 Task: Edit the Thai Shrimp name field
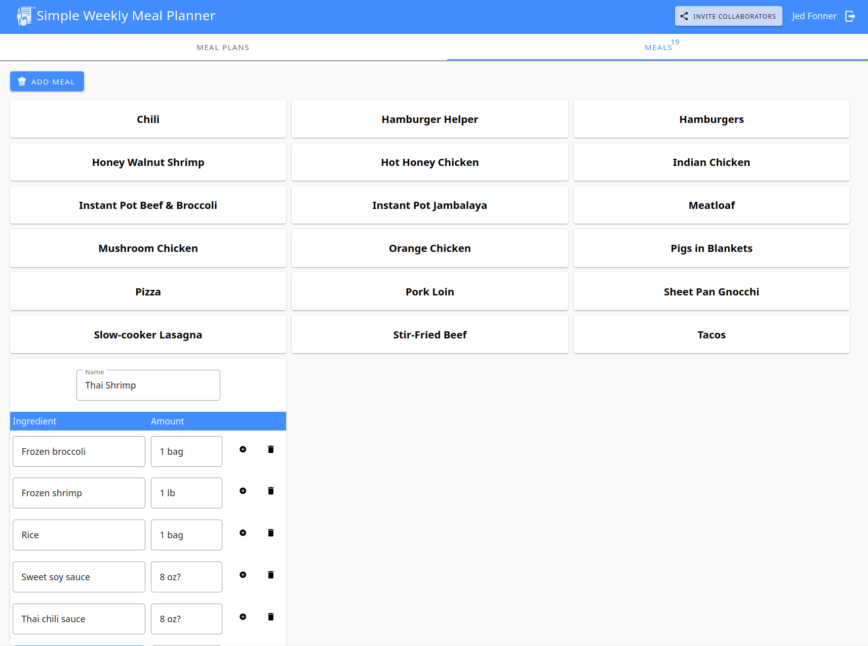point(148,385)
